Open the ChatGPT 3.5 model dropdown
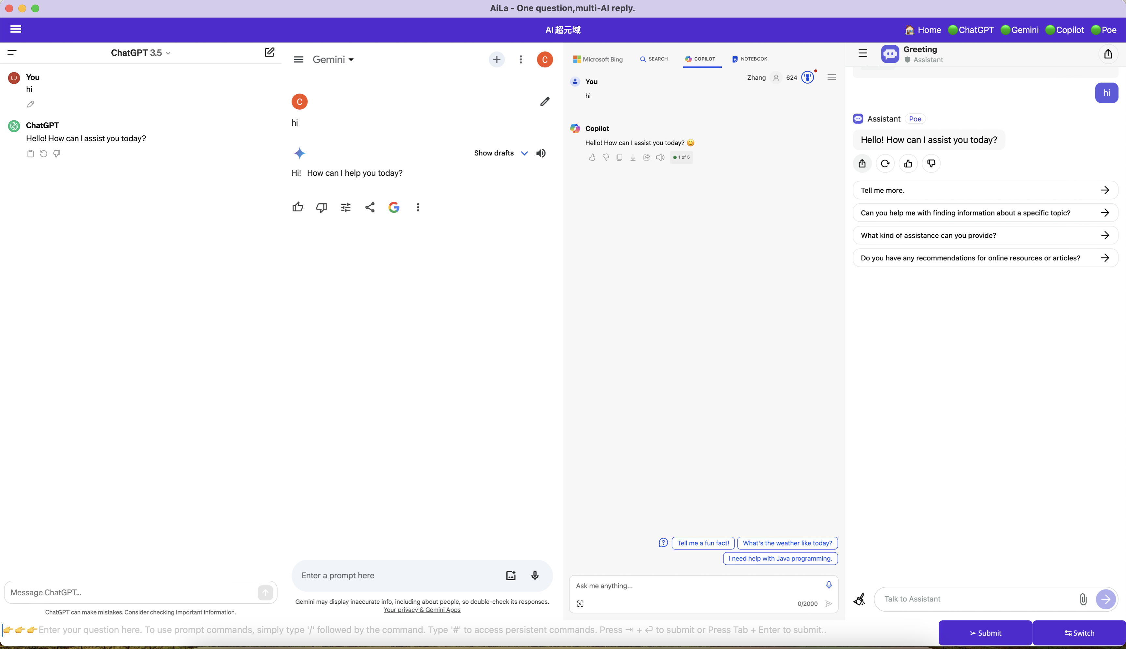This screenshot has height=649, width=1126. (140, 53)
